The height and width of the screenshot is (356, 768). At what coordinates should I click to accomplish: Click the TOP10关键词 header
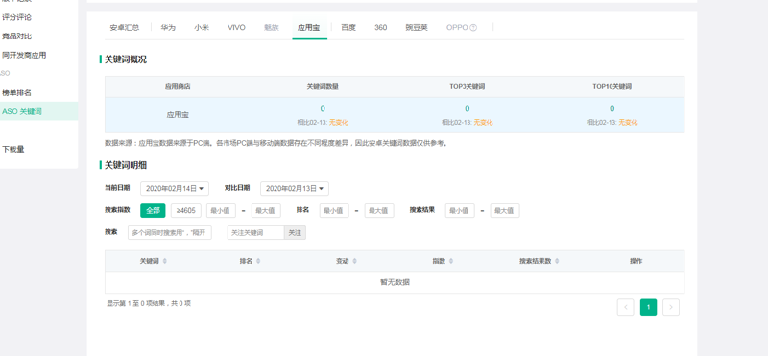click(612, 86)
